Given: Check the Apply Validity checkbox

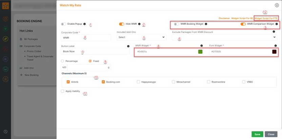Looking at the screenshot, I should point(62,91).
